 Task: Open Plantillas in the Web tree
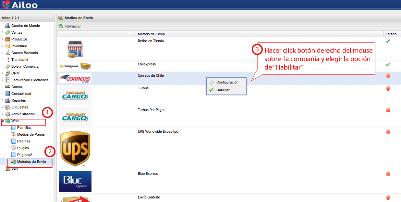[x=24, y=128]
